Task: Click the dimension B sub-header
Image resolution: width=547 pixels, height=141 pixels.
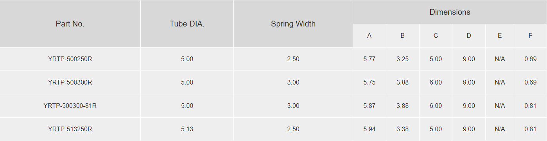Action: click(402, 36)
